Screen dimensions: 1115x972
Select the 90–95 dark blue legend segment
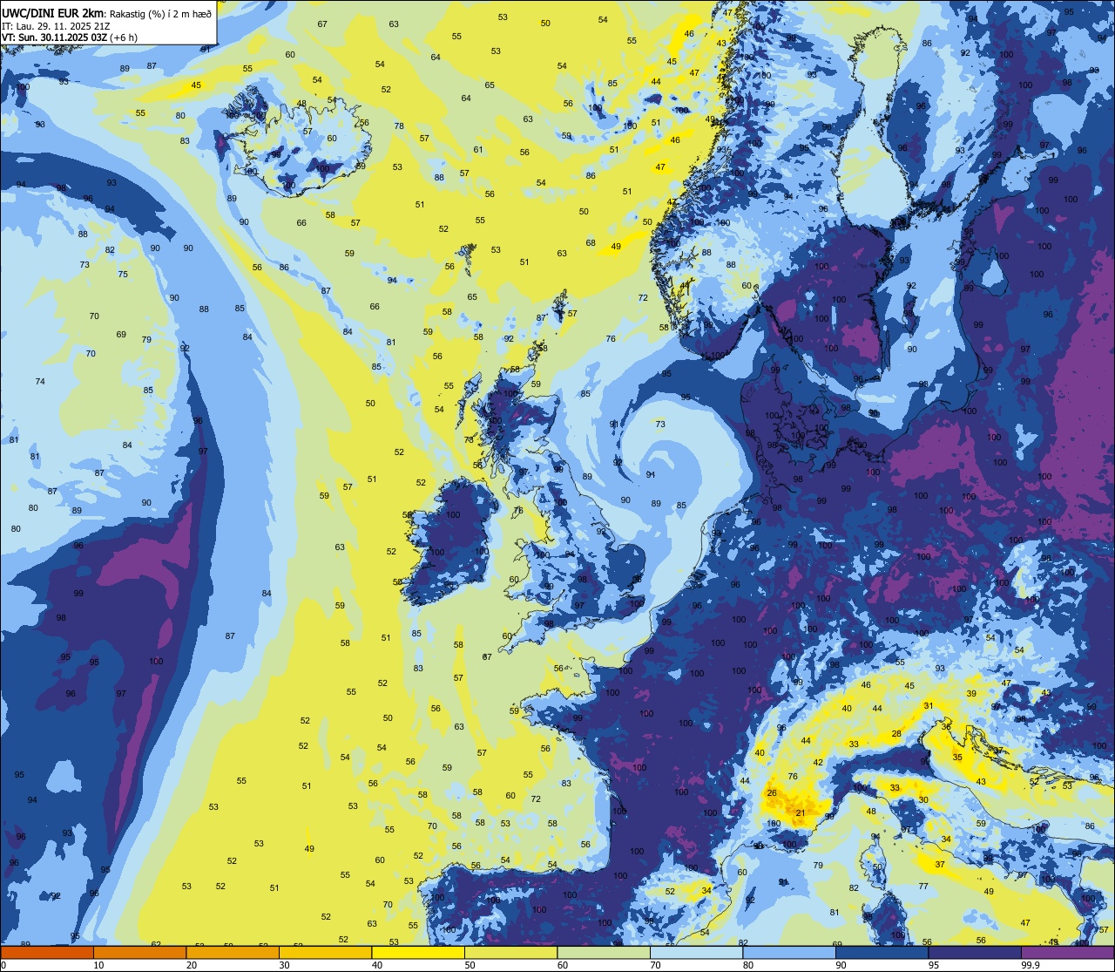(x=882, y=952)
